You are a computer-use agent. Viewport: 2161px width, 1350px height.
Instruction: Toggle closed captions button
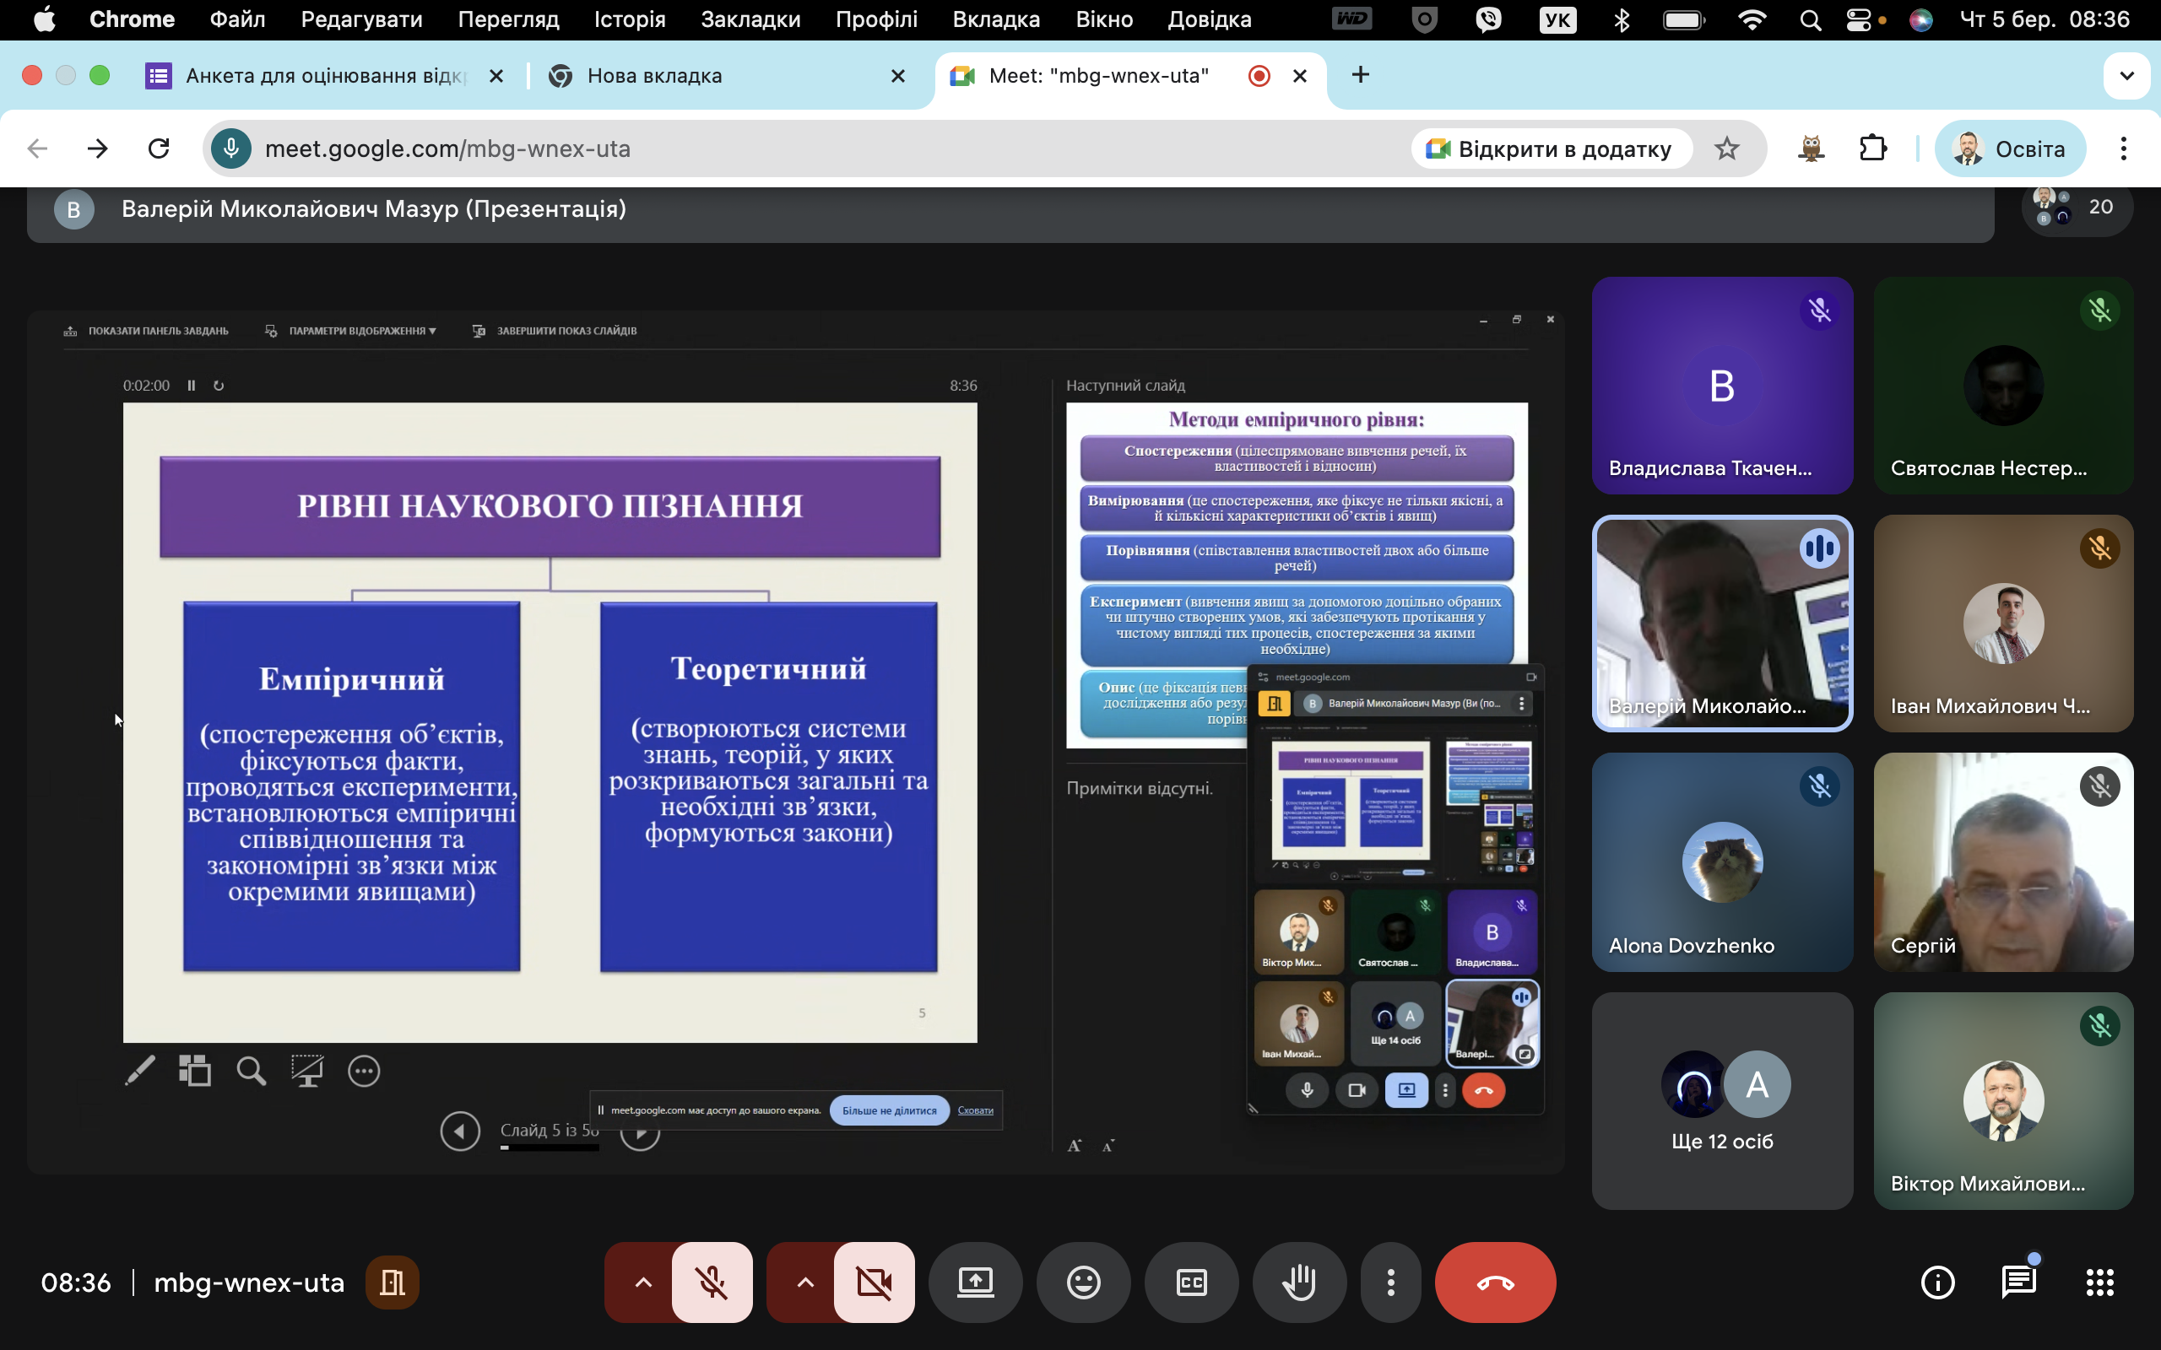1191,1282
